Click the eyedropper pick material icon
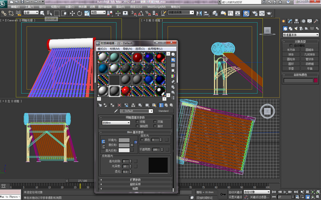Screen dimensions: 321x200 pos(116,111)
